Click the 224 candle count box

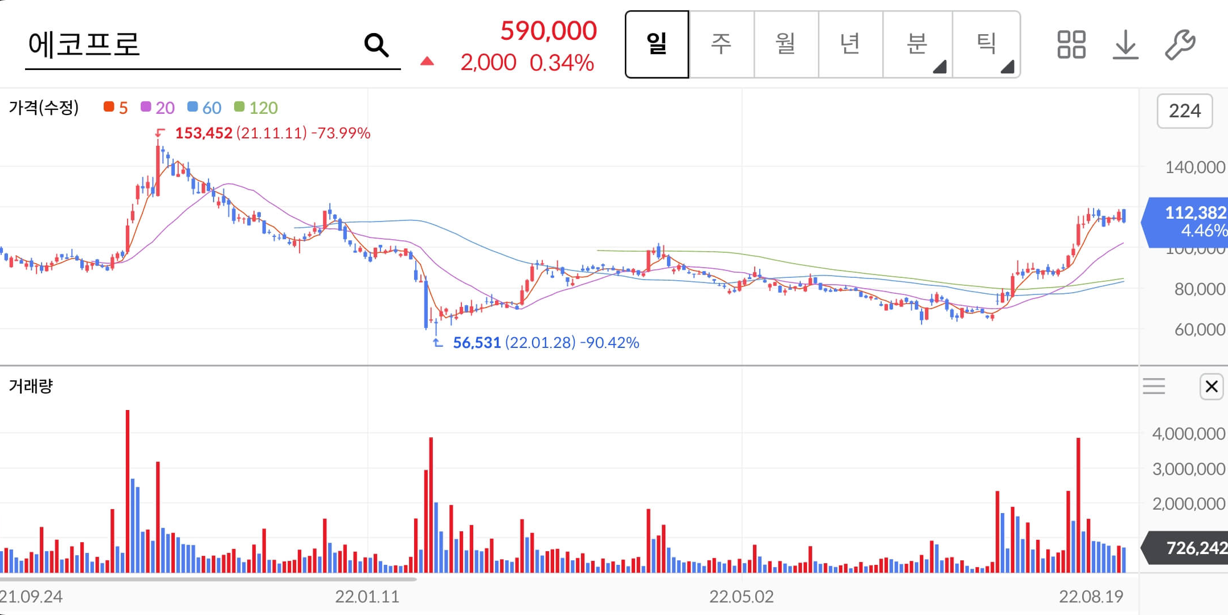pos(1184,111)
